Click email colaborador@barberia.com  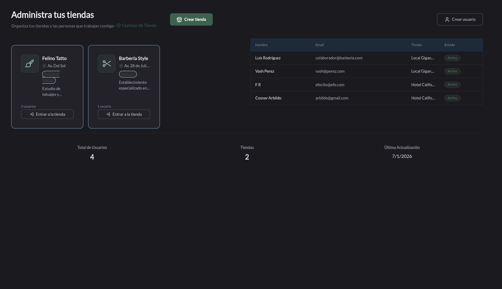tap(339, 58)
